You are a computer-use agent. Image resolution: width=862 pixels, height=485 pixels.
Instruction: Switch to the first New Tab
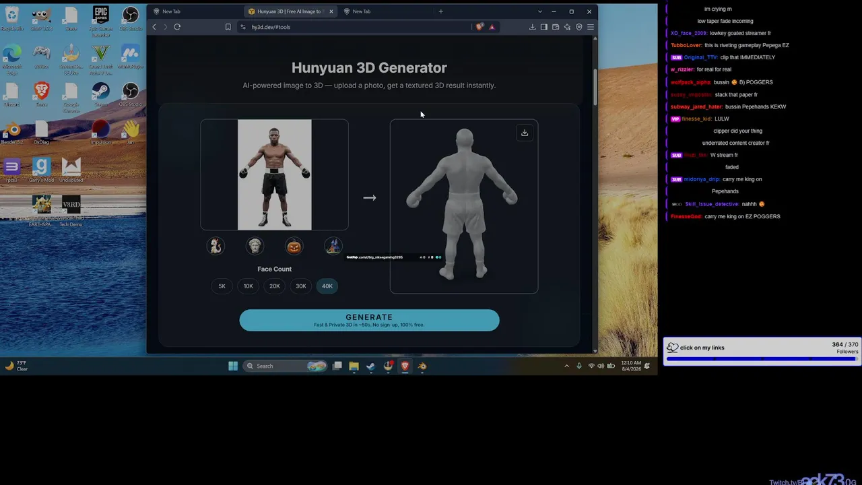pyautogui.click(x=195, y=11)
